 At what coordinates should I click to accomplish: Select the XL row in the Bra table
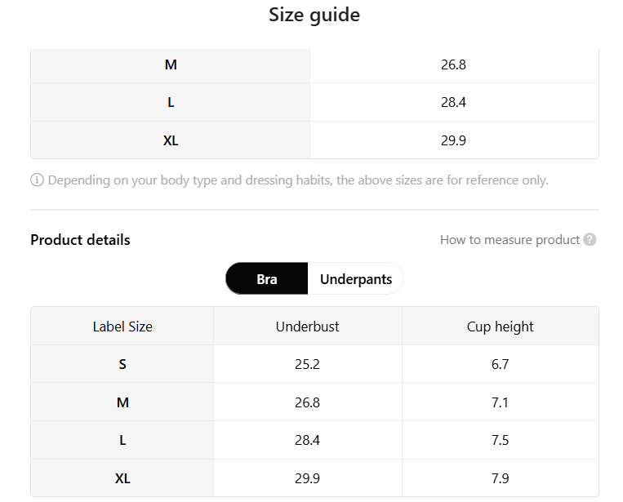point(314,478)
